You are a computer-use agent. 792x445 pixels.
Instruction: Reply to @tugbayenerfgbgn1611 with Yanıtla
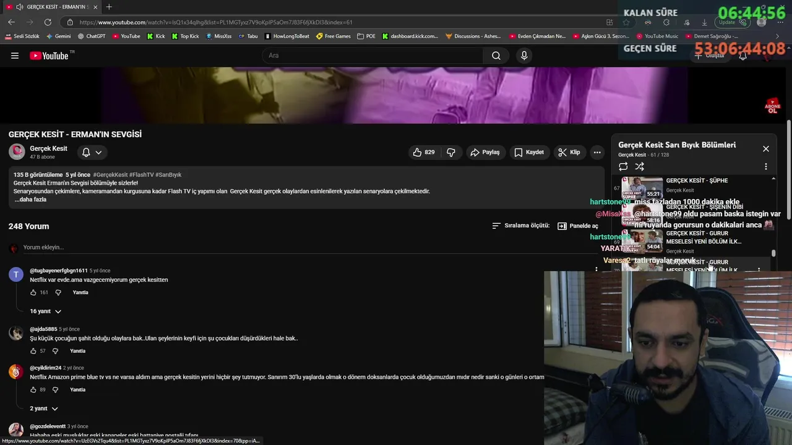pos(80,292)
